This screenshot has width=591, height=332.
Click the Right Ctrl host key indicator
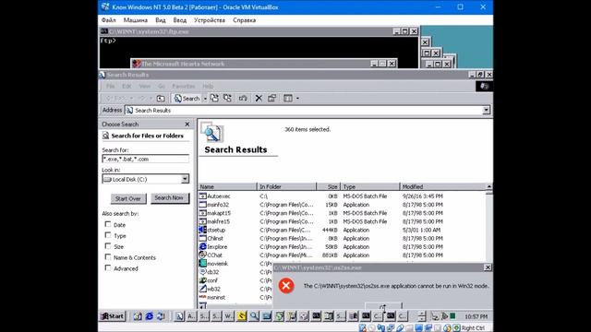pyautogui.click(x=473, y=328)
